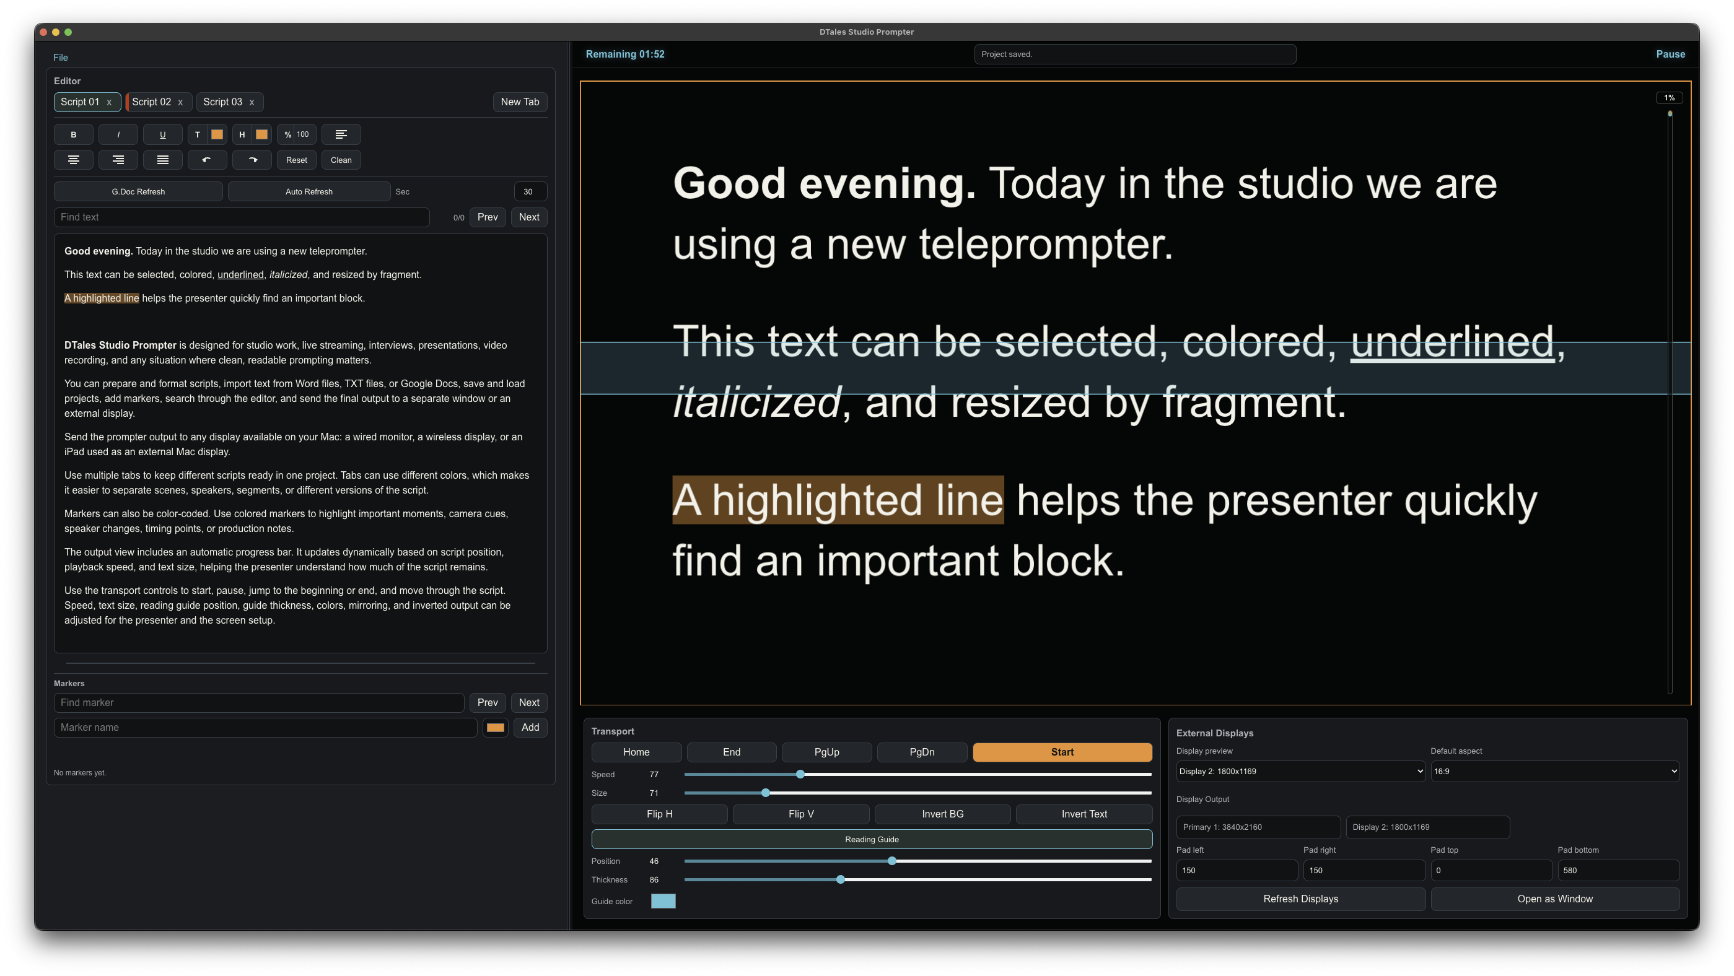Toggle the Reading Guide

coord(872,839)
